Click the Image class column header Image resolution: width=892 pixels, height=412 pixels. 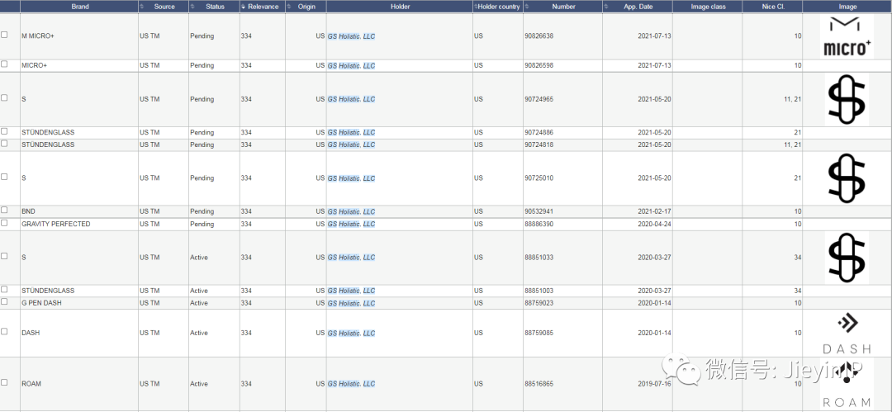pyautogui.click(x=708, y=7)
